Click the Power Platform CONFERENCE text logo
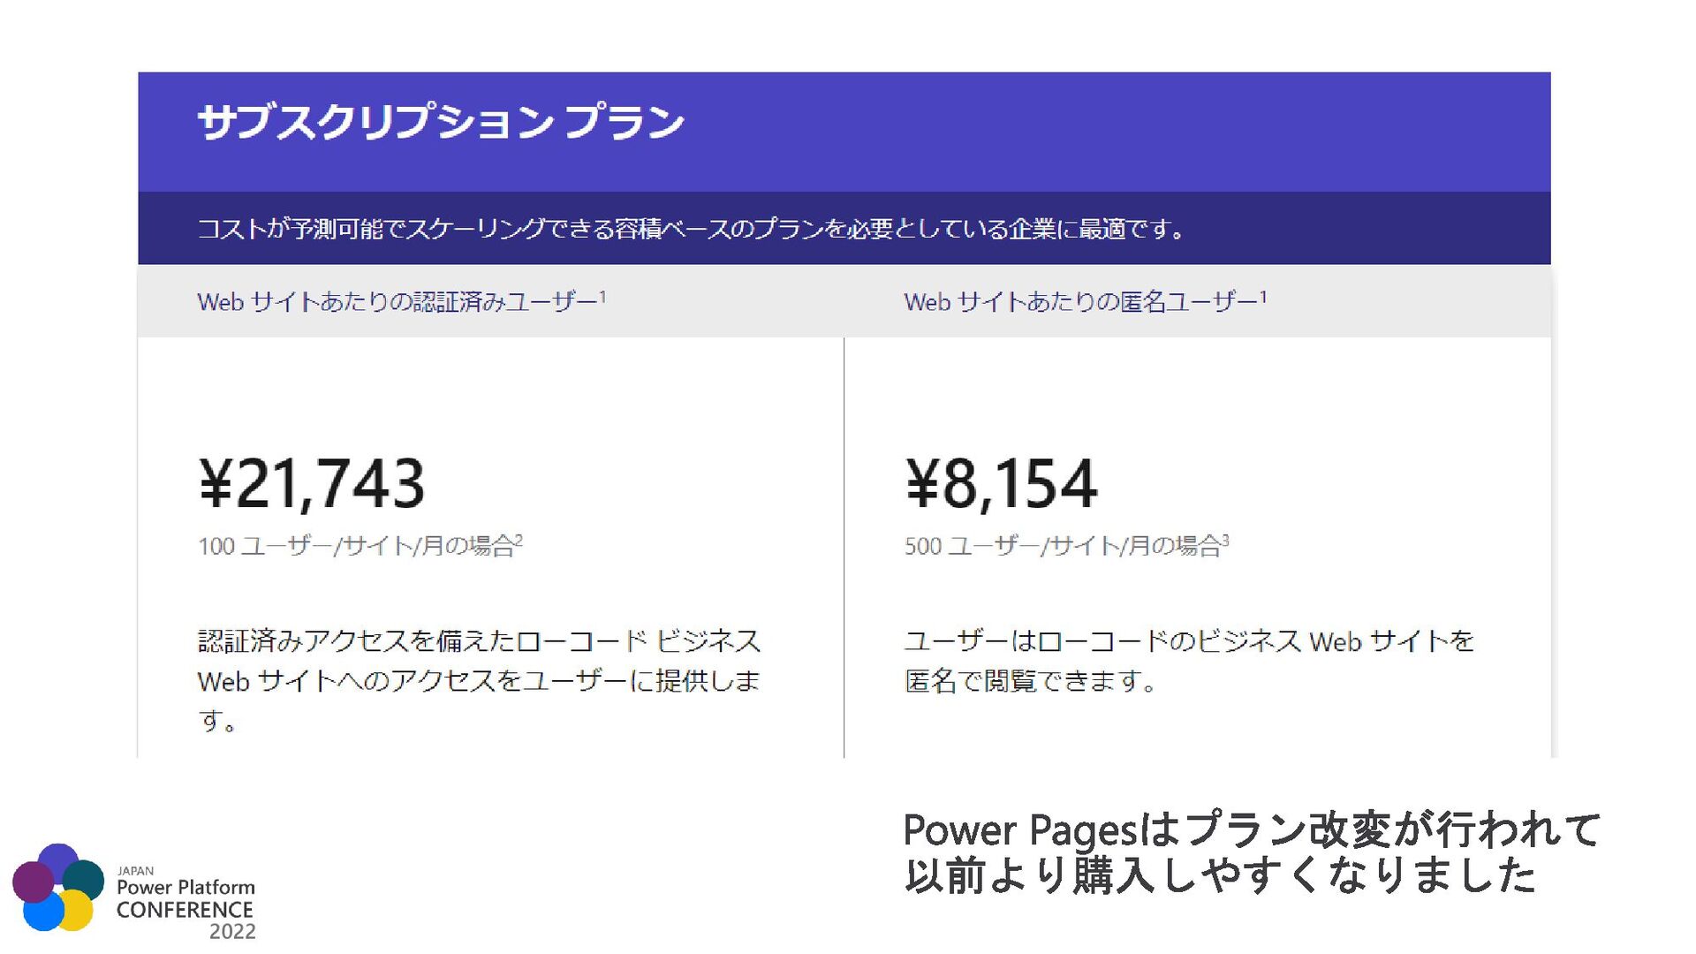The height and width of the screenshot is (954, 1696). pos(185,898)
